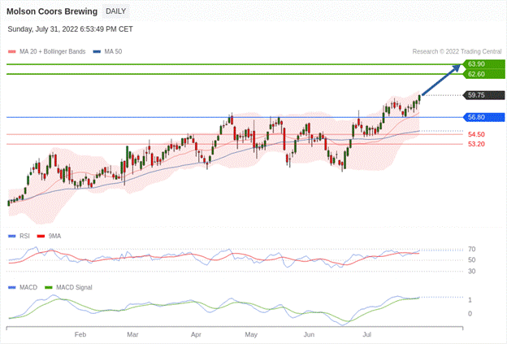Click the green 63.90 target price tag
Screen dimensions: 507x344
point(484,64)
